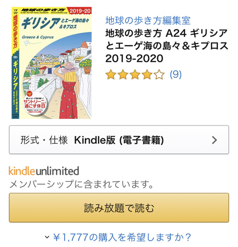Open the (9) customer reviews link
The height and width of the screenshot is (247, 238).
(176, 74)
